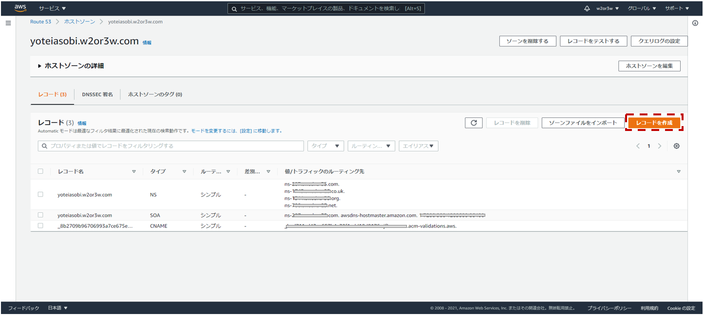Click the クエリログの設定 button

(659, 41)
